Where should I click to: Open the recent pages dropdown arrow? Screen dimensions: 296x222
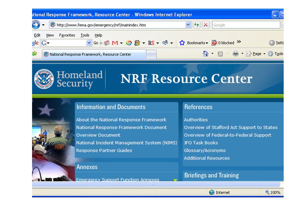[x=43, y=25]
